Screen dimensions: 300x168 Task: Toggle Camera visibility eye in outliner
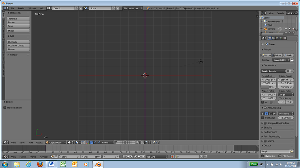286,29
